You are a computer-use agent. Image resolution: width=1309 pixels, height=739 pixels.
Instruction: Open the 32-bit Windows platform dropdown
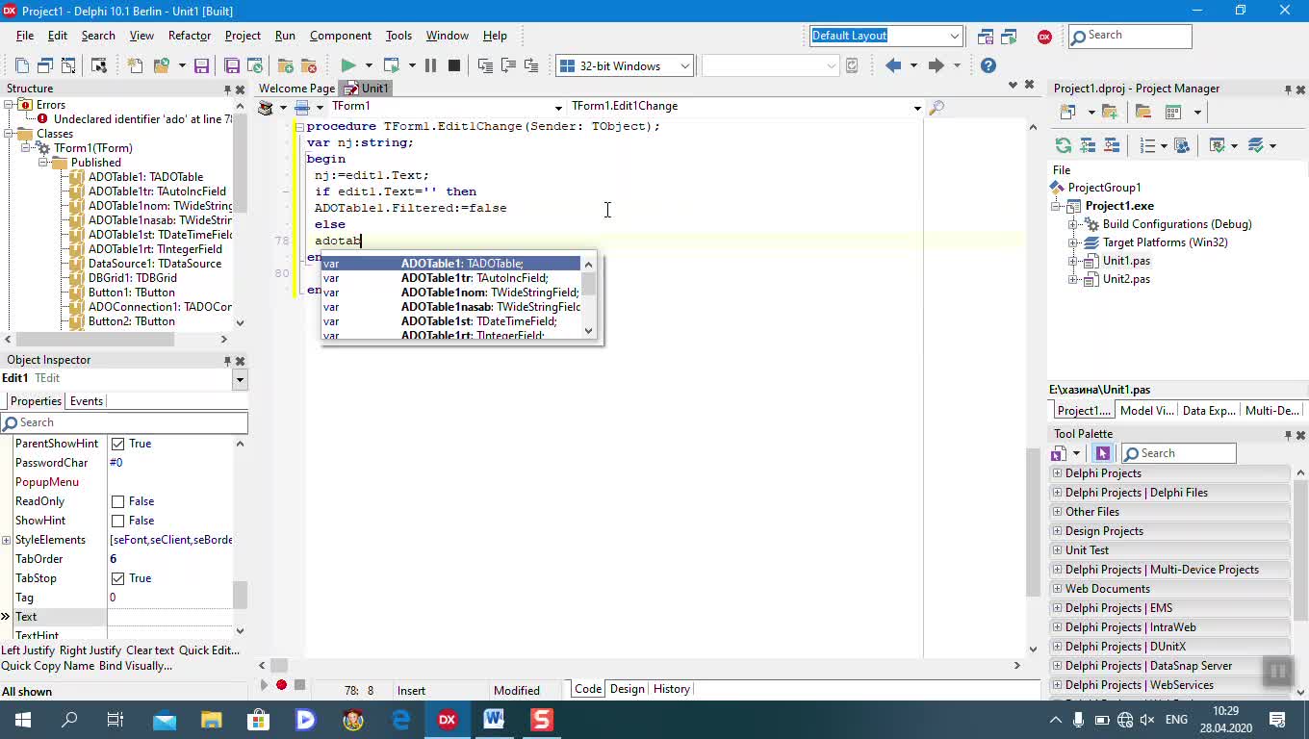[684, 65]
